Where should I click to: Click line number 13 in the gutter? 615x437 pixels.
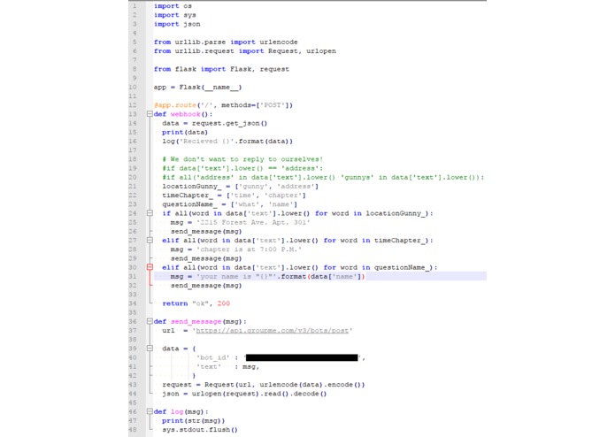click(133, 114)
